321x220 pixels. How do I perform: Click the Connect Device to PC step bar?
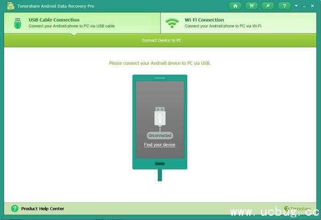coord(160,41)
